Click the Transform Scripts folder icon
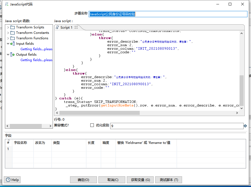The image size is (251, 187). 12,27
